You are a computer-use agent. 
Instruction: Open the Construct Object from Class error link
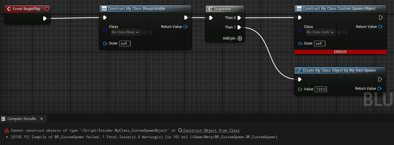click(x=211, y=130)
